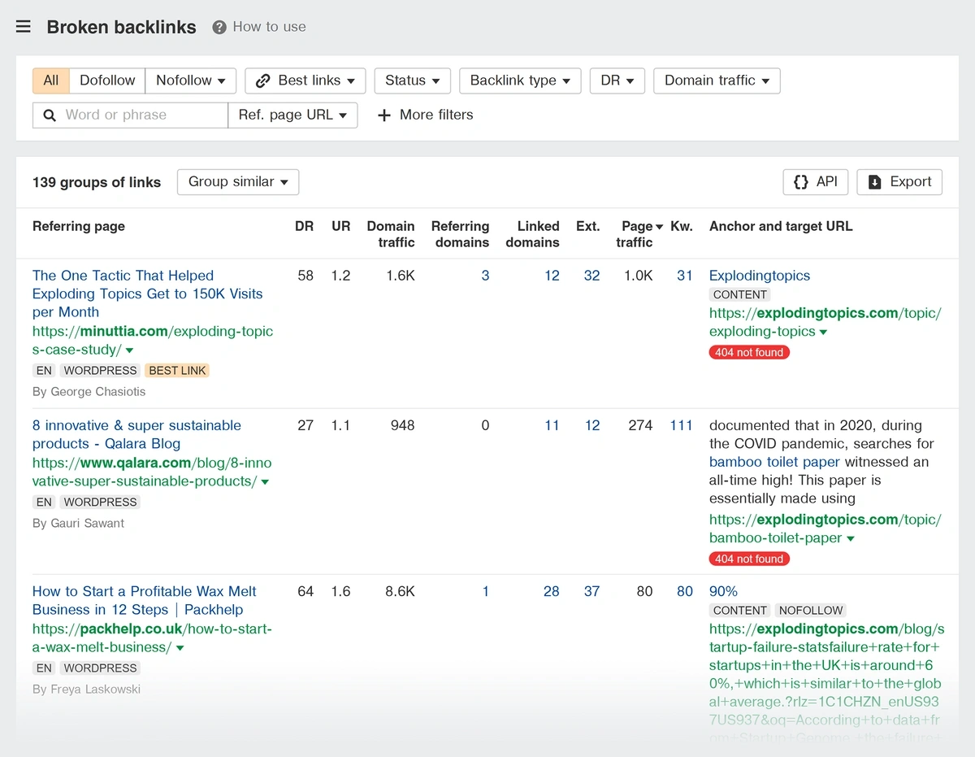Click author name Gauri Sawant
The height and width of the screenshot is (757, 975).
[88, 524]
